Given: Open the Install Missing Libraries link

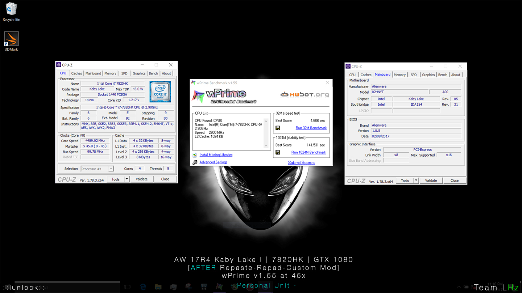Looking at the screenshot, I should [216, 155].
